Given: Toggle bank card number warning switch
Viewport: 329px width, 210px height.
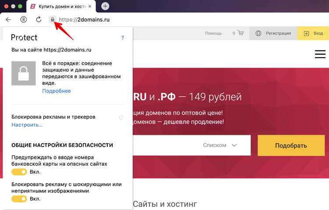Looking at the screenshot, I should click(x=19, y=172).
